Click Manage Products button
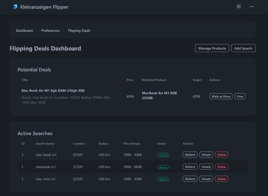Image resolution: width=268 pixels, height=196 pixels. 212,48
